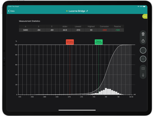Open the split view book icon
The width and height of the screenshot is (154, 116).
[x=143, y=68]
